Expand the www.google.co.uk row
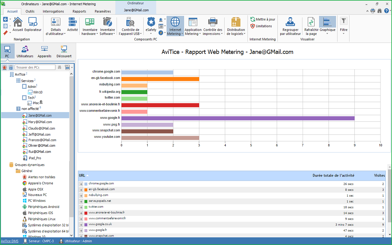 81,224
